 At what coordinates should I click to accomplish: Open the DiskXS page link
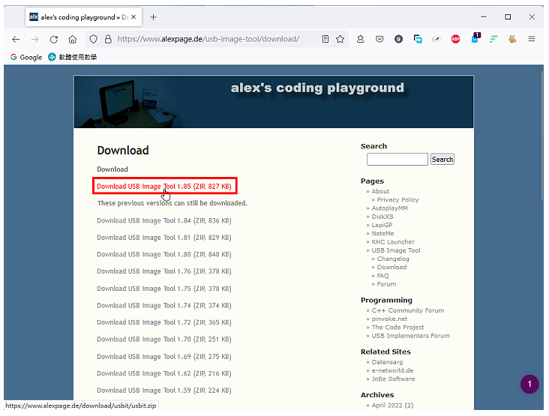[x=382, y=217]
